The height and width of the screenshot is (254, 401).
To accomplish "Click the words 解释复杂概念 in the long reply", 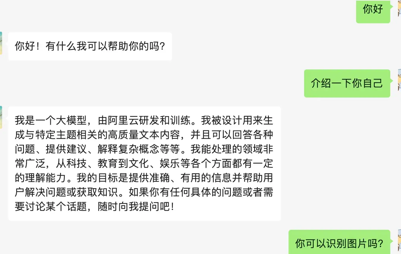I will (x=128, y=149).
